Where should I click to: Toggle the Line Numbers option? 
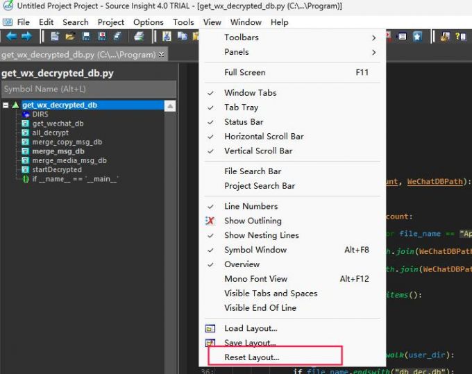[x=251, y=206]
